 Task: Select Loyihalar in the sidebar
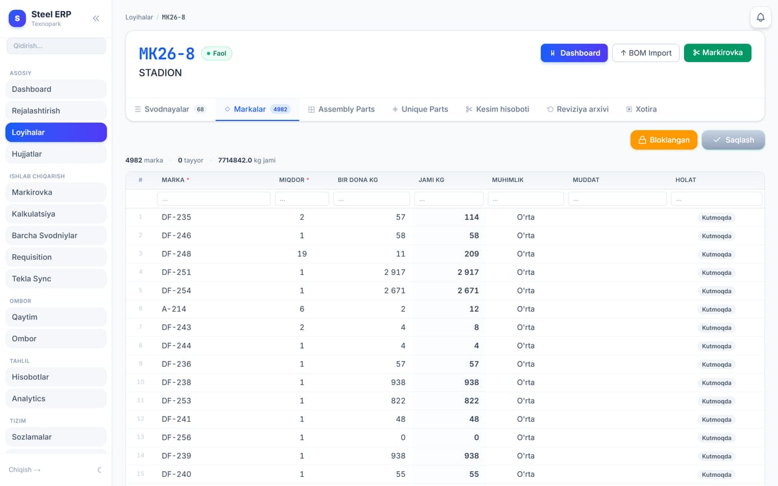point(56,132)
